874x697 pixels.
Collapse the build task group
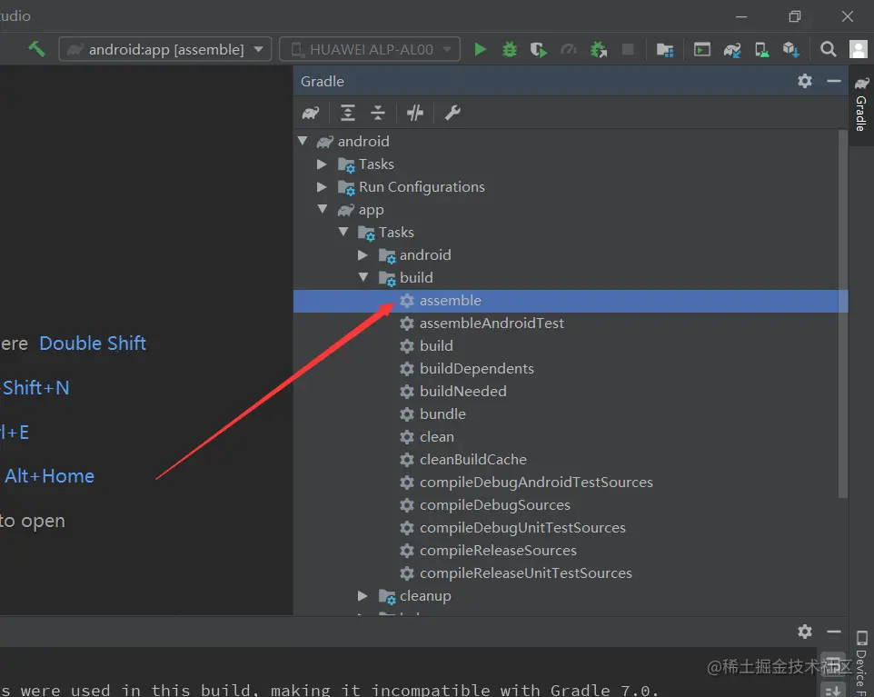click(x=363, y=277)
